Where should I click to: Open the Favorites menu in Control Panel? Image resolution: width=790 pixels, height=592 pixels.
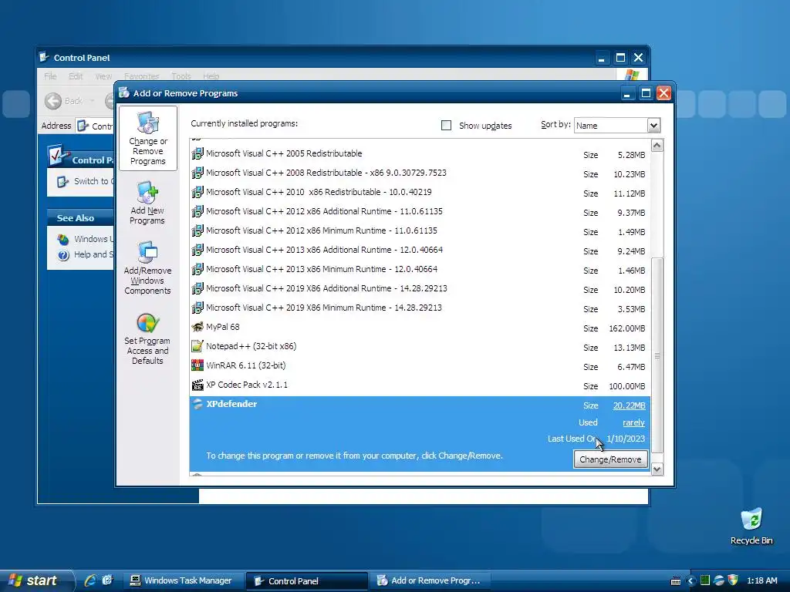pos(142,76)
